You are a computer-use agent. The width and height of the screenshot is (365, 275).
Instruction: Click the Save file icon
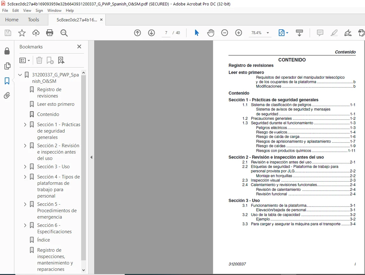click(x=8, y=33)
